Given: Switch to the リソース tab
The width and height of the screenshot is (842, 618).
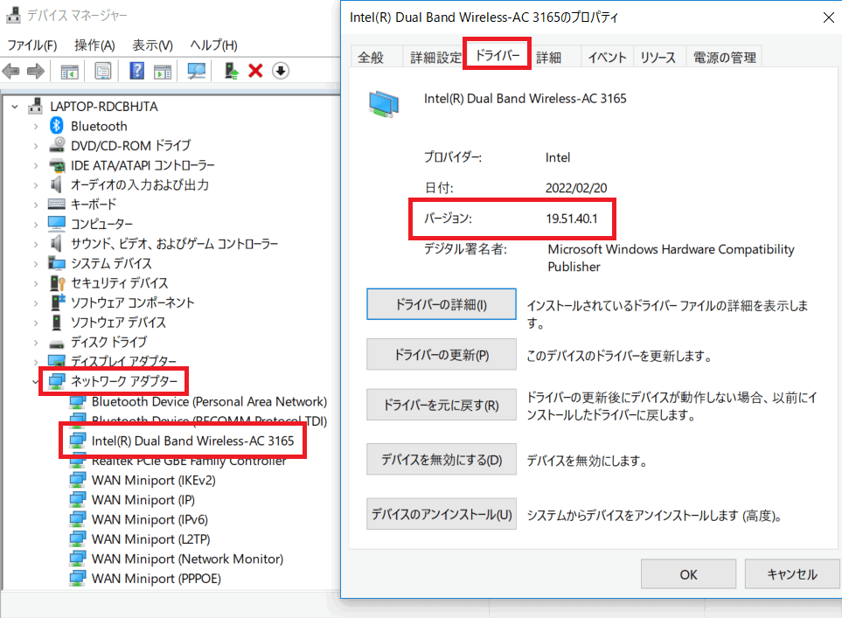Looking at the screenshot, I should (658, 58).
